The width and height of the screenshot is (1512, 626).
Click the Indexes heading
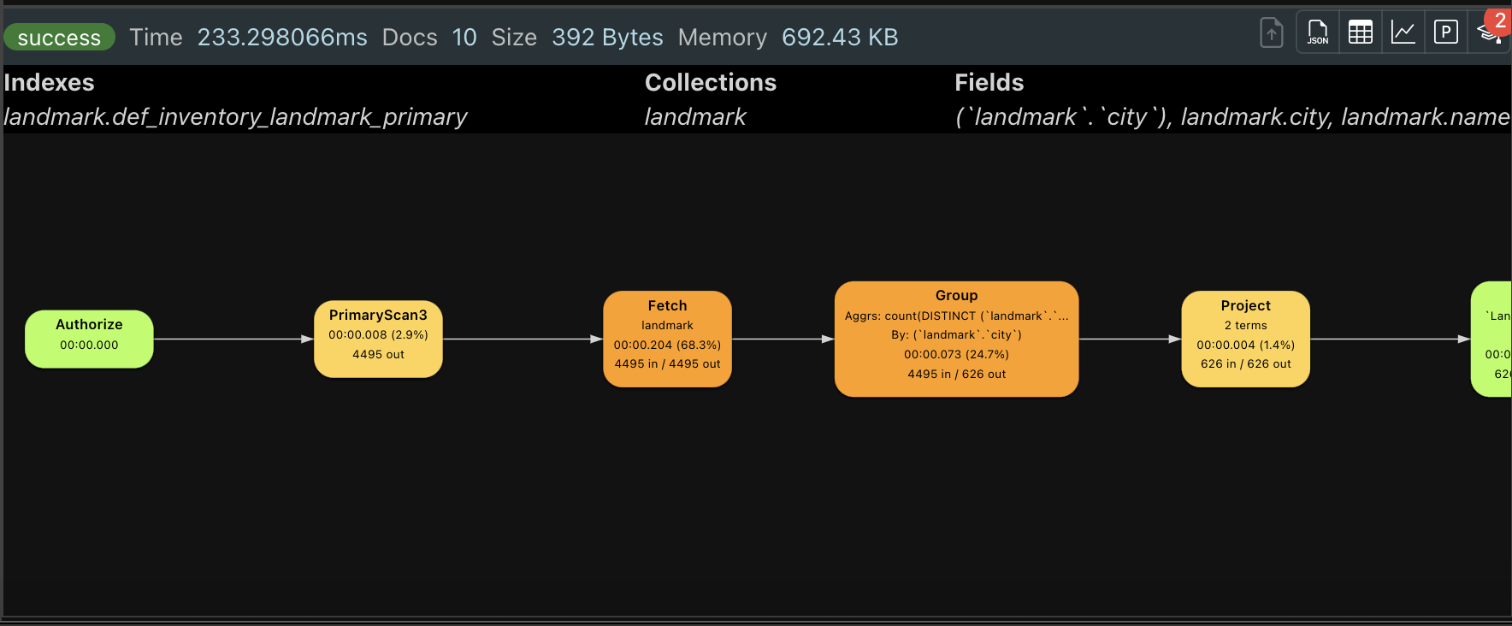click(49, 82)
